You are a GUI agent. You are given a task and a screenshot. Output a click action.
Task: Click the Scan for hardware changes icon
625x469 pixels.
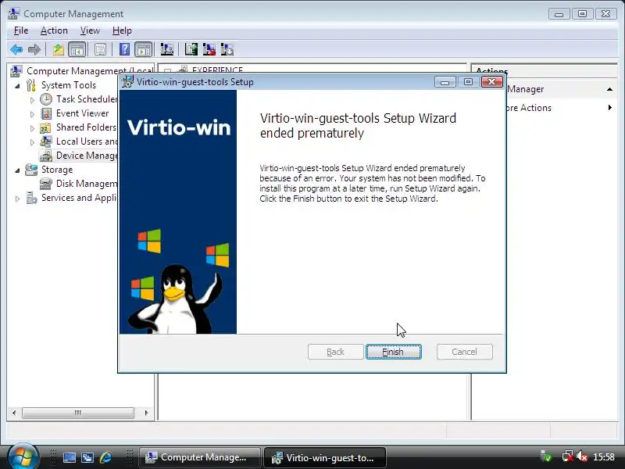click(166, 49)
